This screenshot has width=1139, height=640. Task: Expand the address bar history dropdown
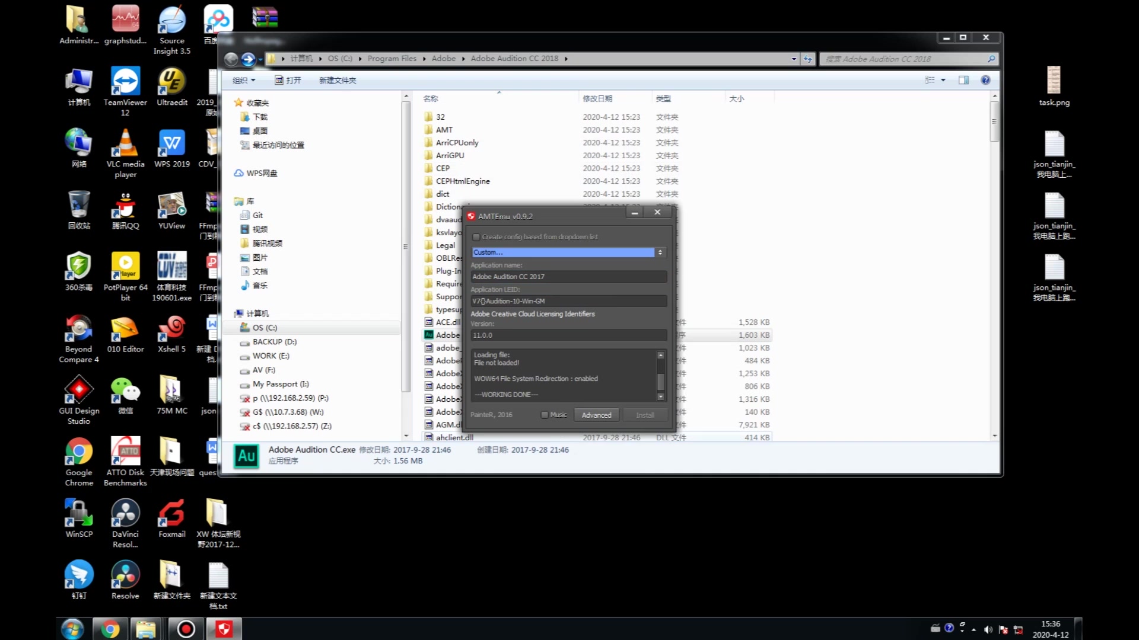(x=794, y=59)
